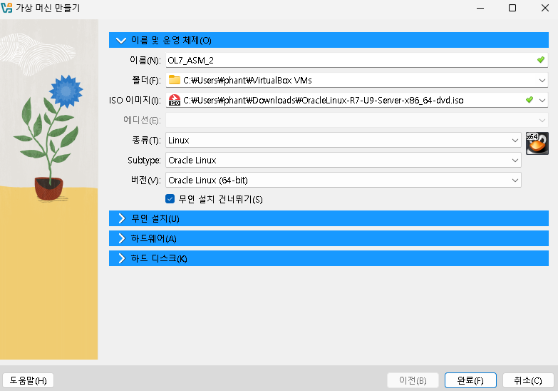Open the Subtype Oracle Linux dropdown
The width and height of the screenshot is (558, 391).
[x=343, y=160]
